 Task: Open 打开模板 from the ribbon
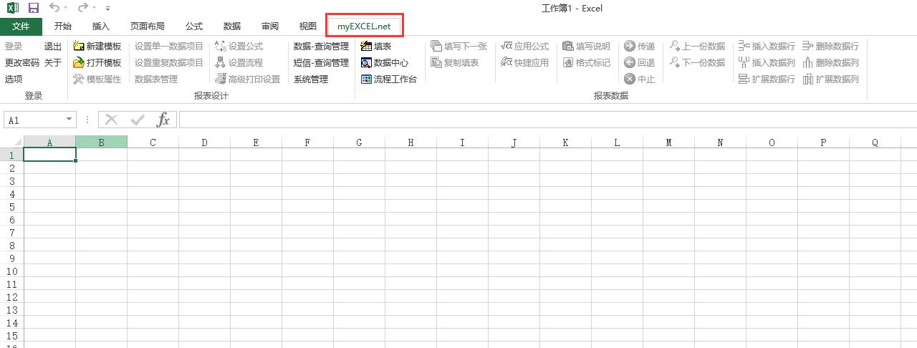pos(97,63)
